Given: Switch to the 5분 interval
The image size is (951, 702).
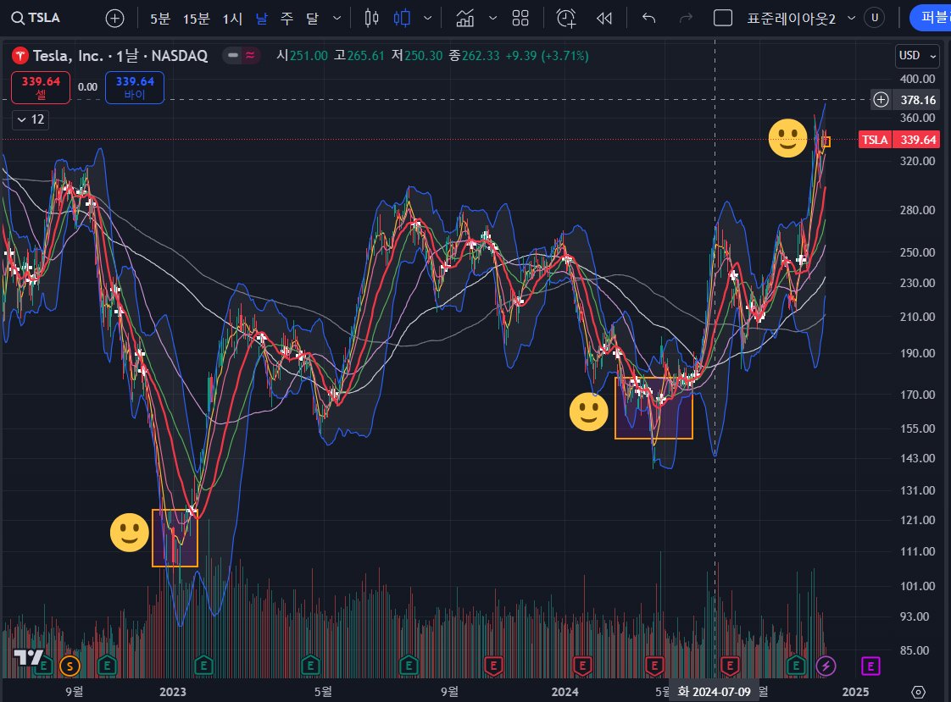Looking at the screenshot, I should [x=160, y=19].
